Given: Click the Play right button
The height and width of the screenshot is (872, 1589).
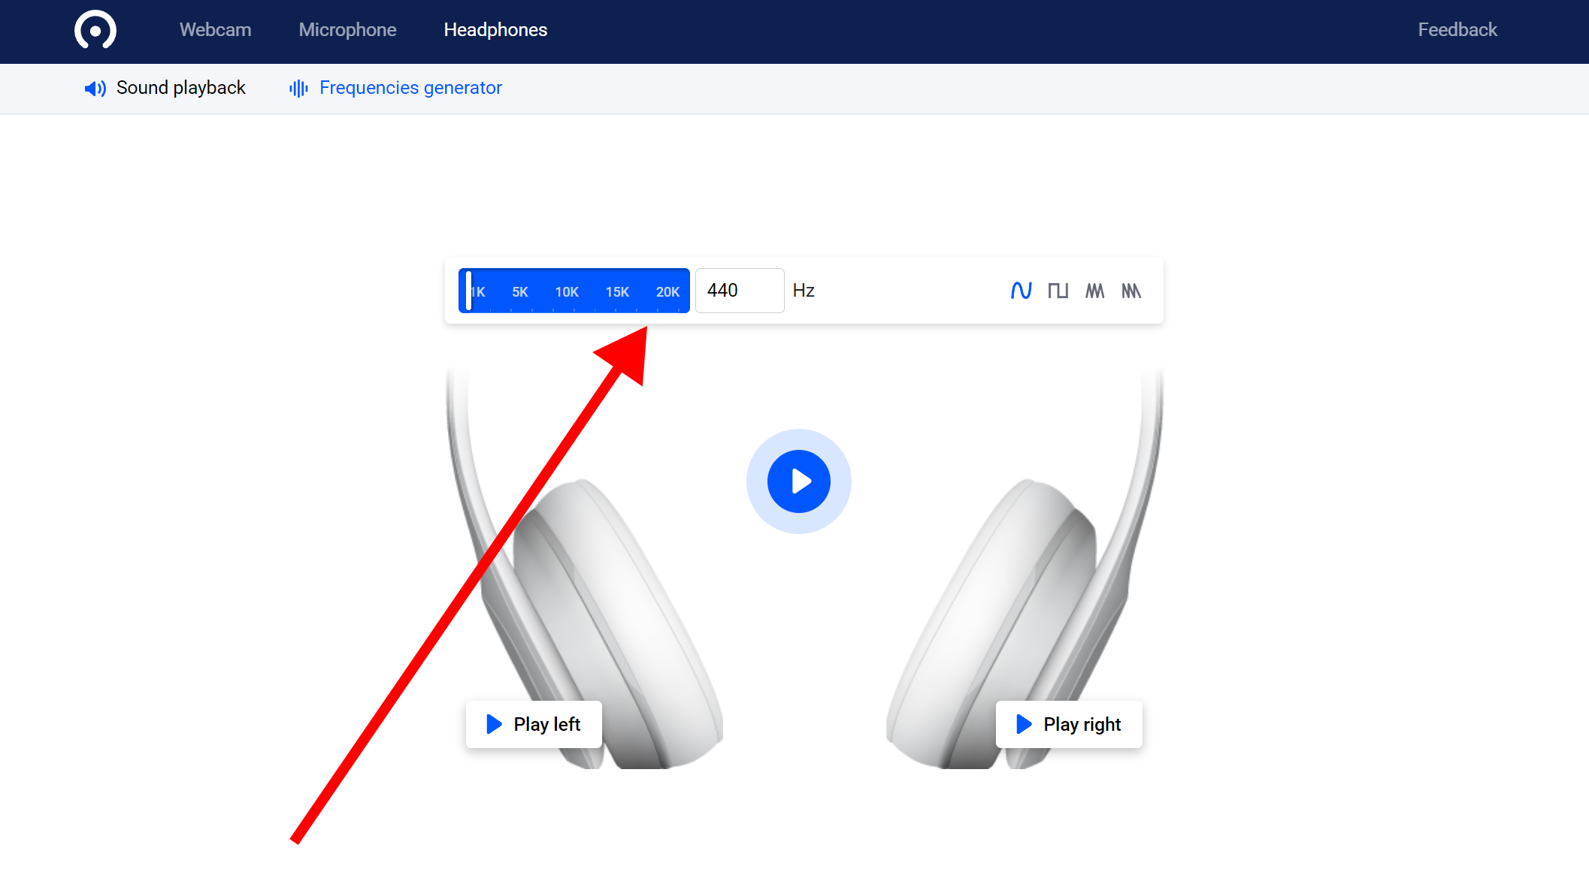Looking at the screenshot, I should [x=1069, y=724].
